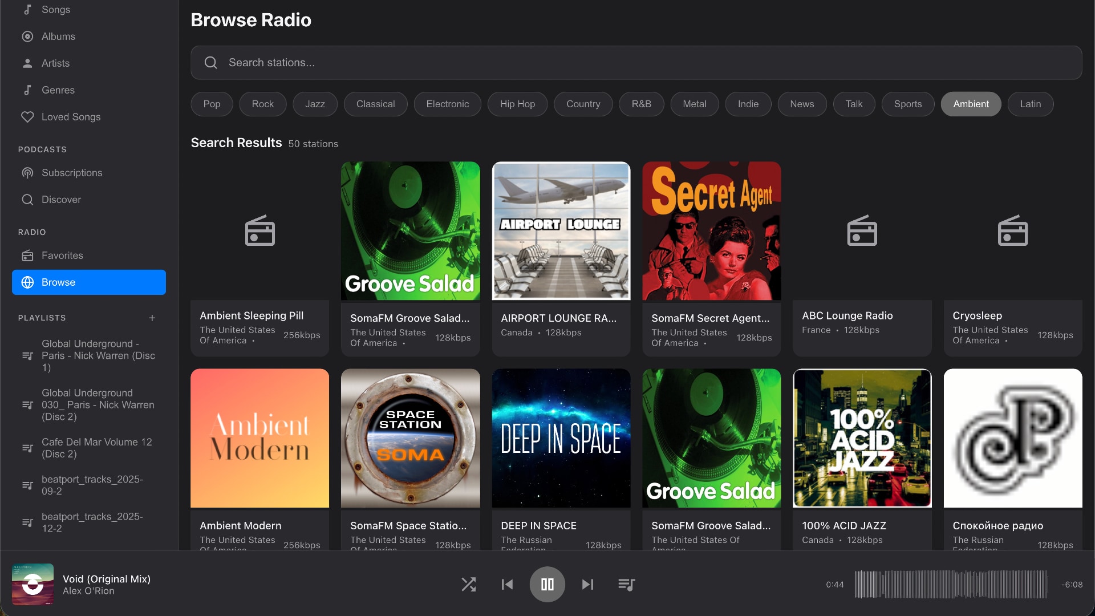Click the Void (Original Mix) title

(x=107, y=579)
